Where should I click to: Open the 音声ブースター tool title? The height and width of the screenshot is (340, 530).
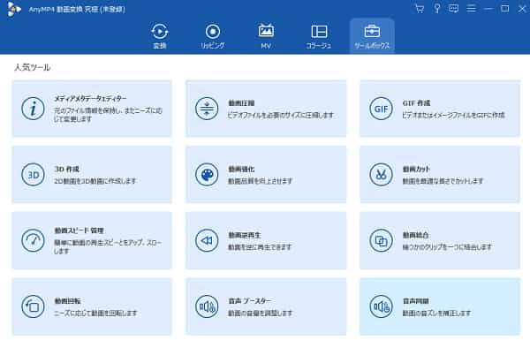(249, 301)
